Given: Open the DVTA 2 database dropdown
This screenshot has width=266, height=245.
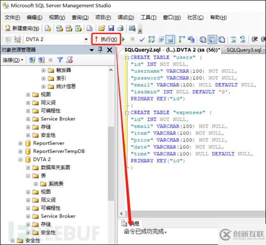Looking at the screenshot, I should (x=86, y=39).
